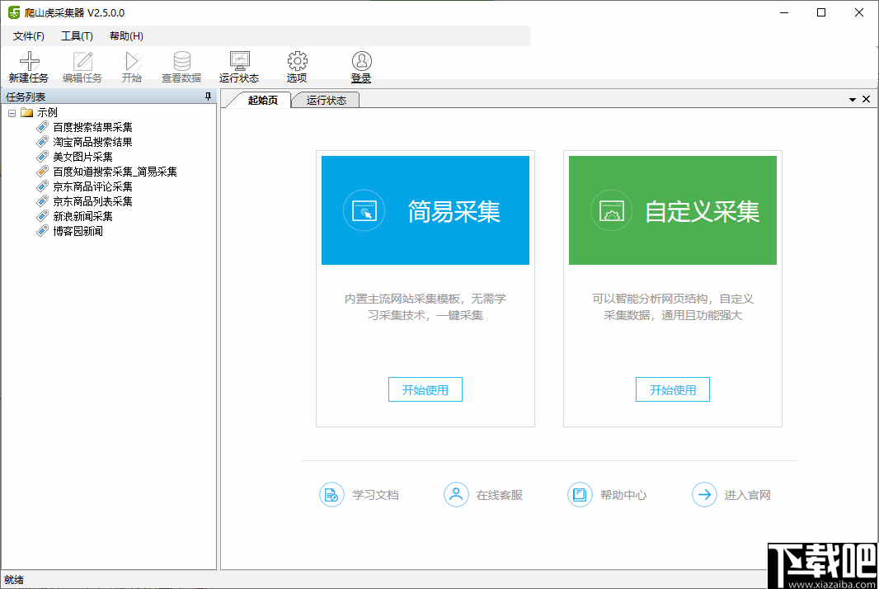Open the tab list dropdown arrow
Screen dimensions: 879x589
852,99
